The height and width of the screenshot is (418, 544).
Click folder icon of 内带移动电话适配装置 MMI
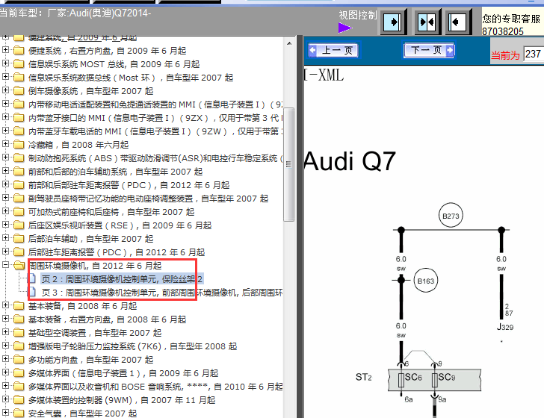(19, 104)
